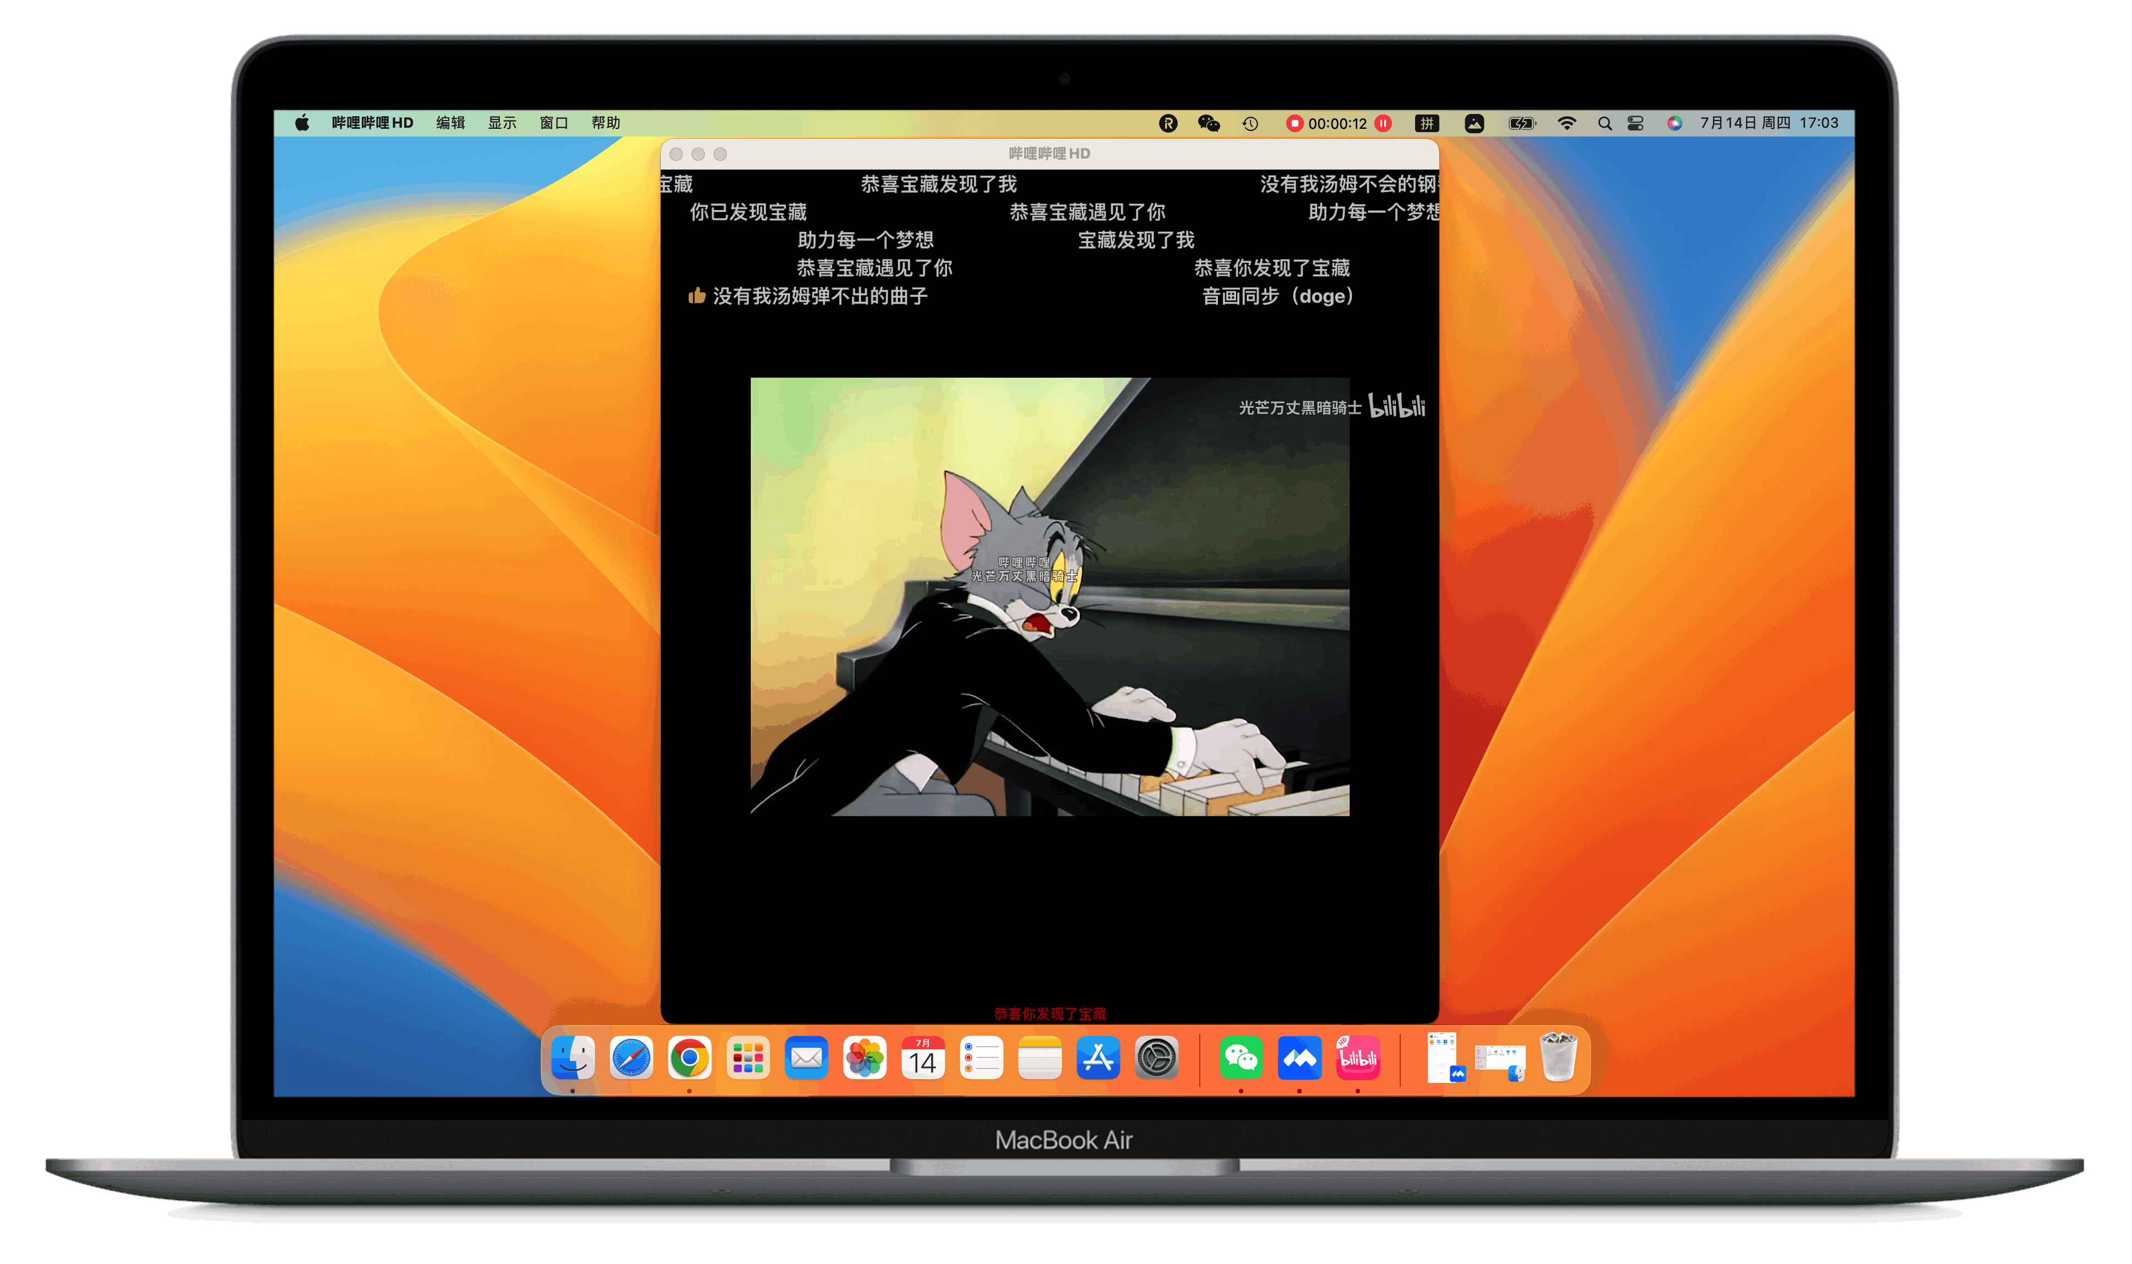Open the Apple menu

(x=302, y=123)
